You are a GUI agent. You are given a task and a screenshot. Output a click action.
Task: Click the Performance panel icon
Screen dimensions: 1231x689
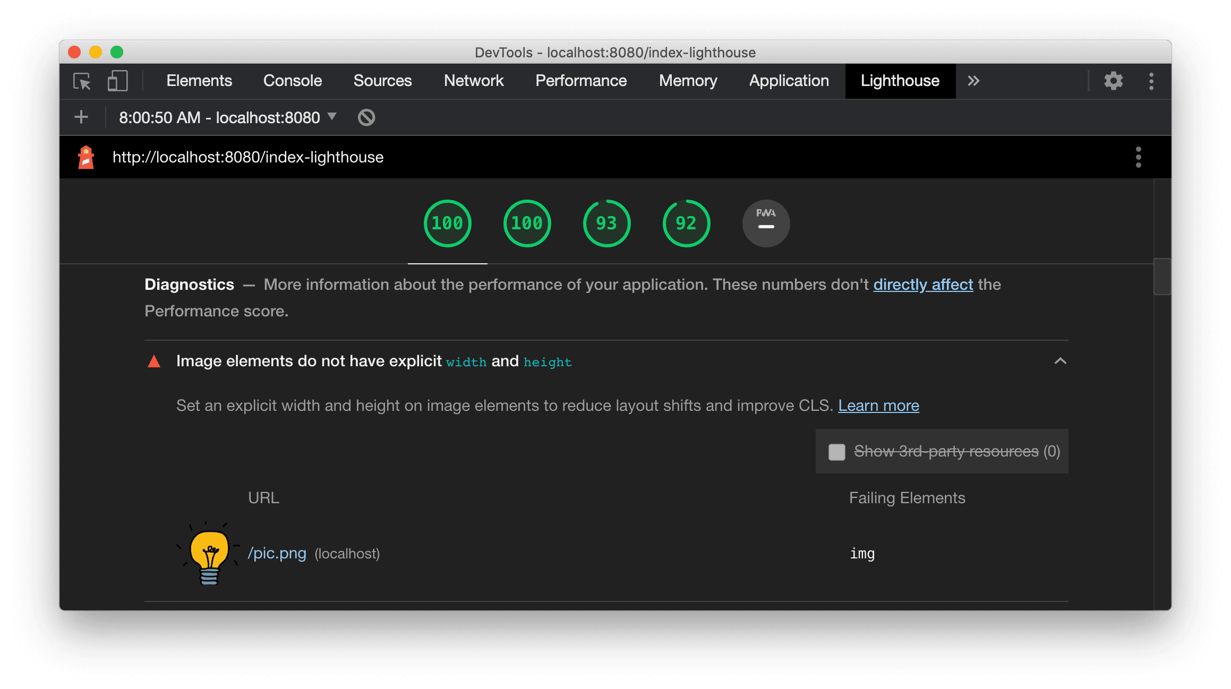pyautogui.click(x=582, y=80)
